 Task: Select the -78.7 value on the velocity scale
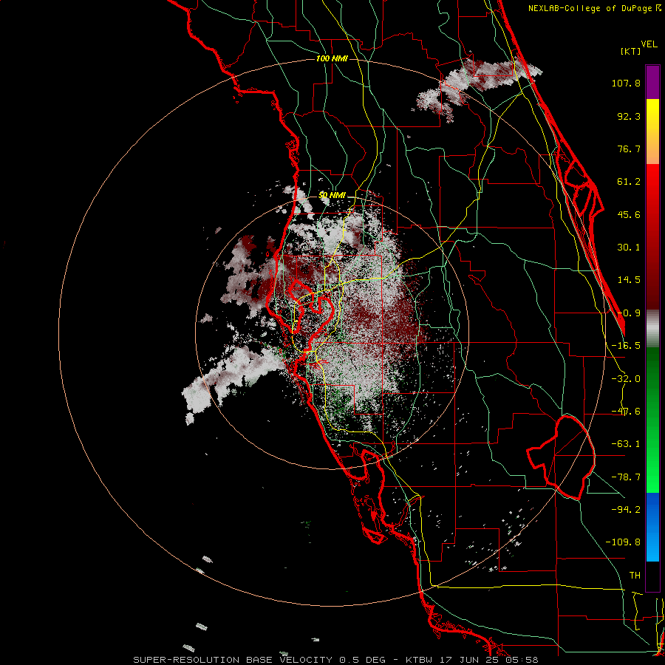pyautogui.click(x=626, y=477)
